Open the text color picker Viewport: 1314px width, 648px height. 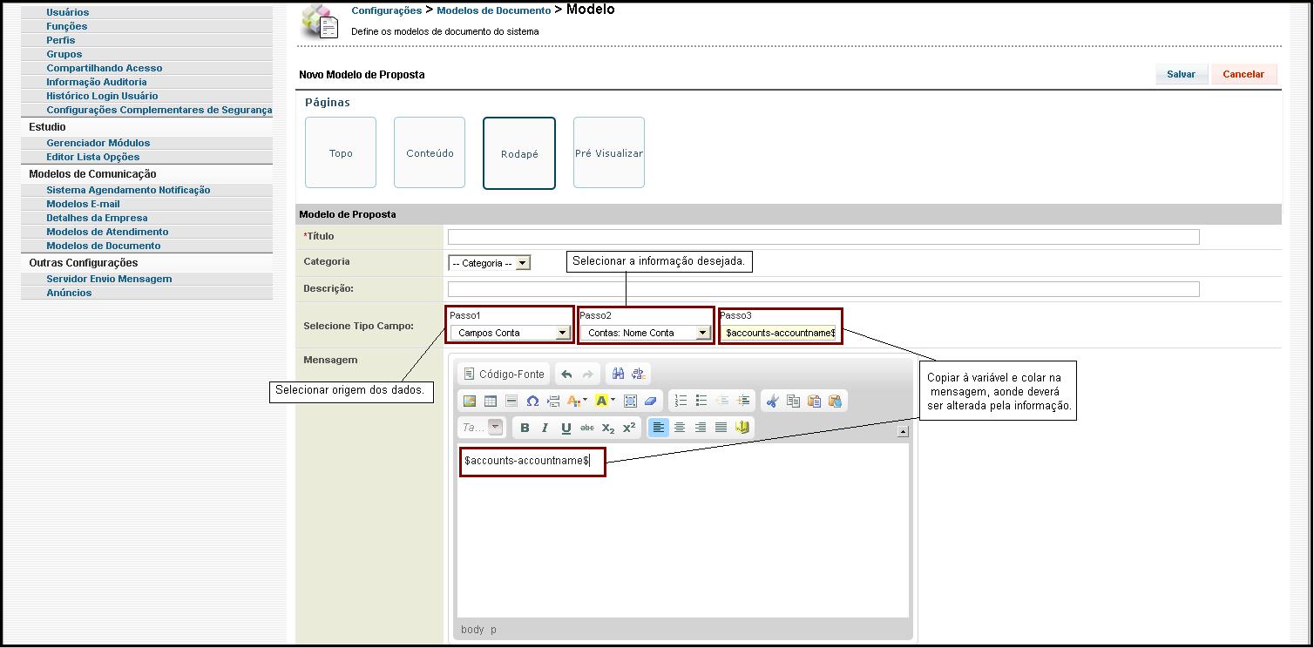point(575,401)
